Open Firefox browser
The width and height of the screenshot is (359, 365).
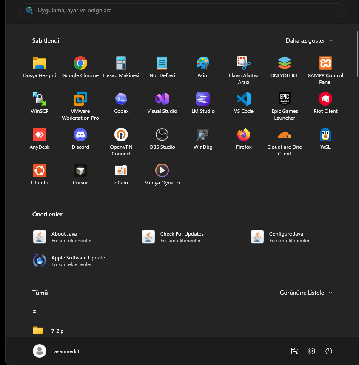[244, 139]
